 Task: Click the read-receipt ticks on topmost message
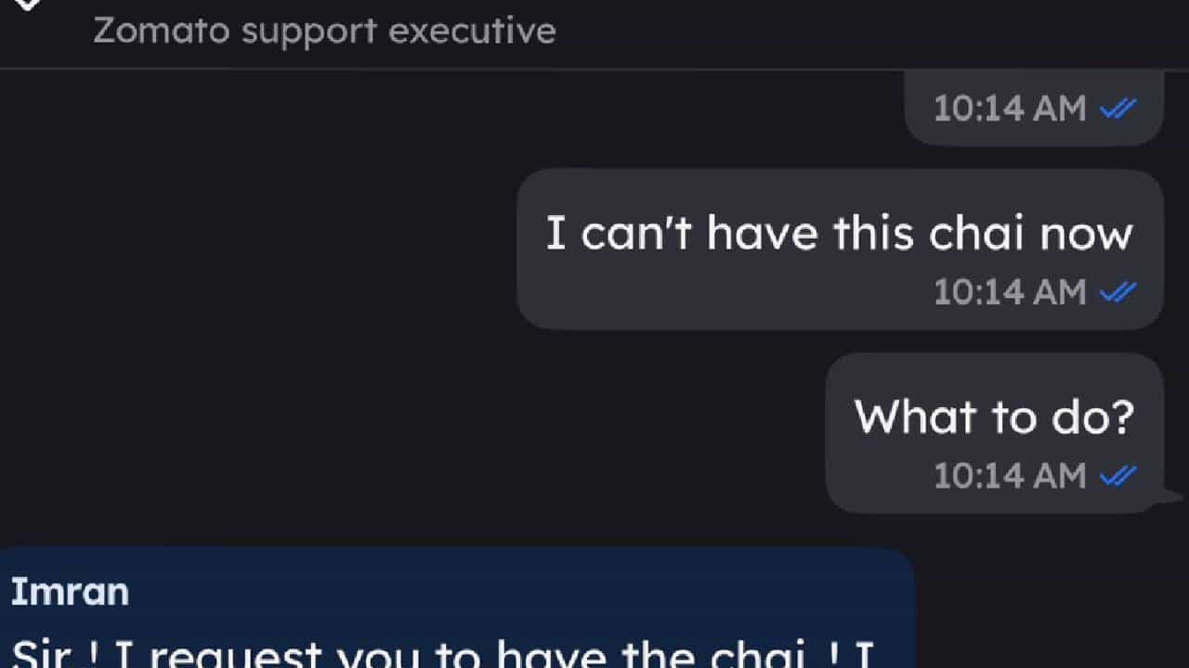1117,109
